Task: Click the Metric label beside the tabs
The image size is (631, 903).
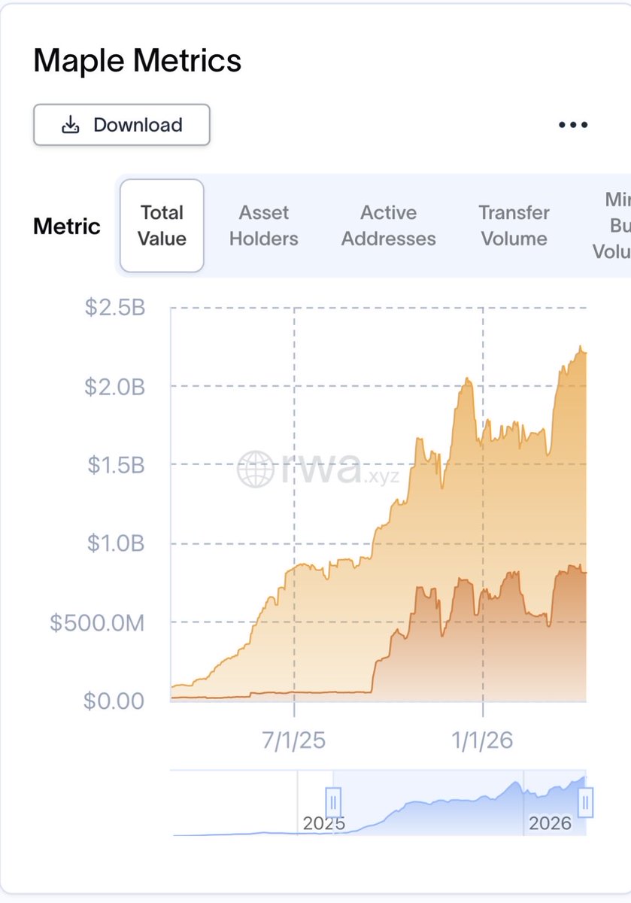Action: coord(67,227)
